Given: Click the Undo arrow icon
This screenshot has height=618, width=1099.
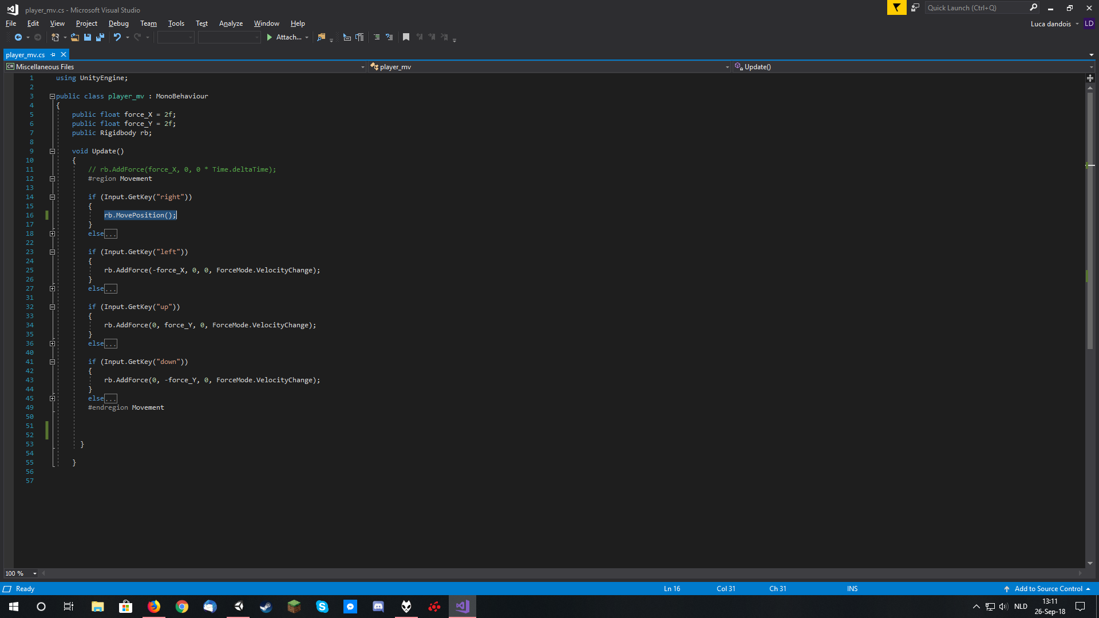Looking at the screenshot, I should [117, 37].
